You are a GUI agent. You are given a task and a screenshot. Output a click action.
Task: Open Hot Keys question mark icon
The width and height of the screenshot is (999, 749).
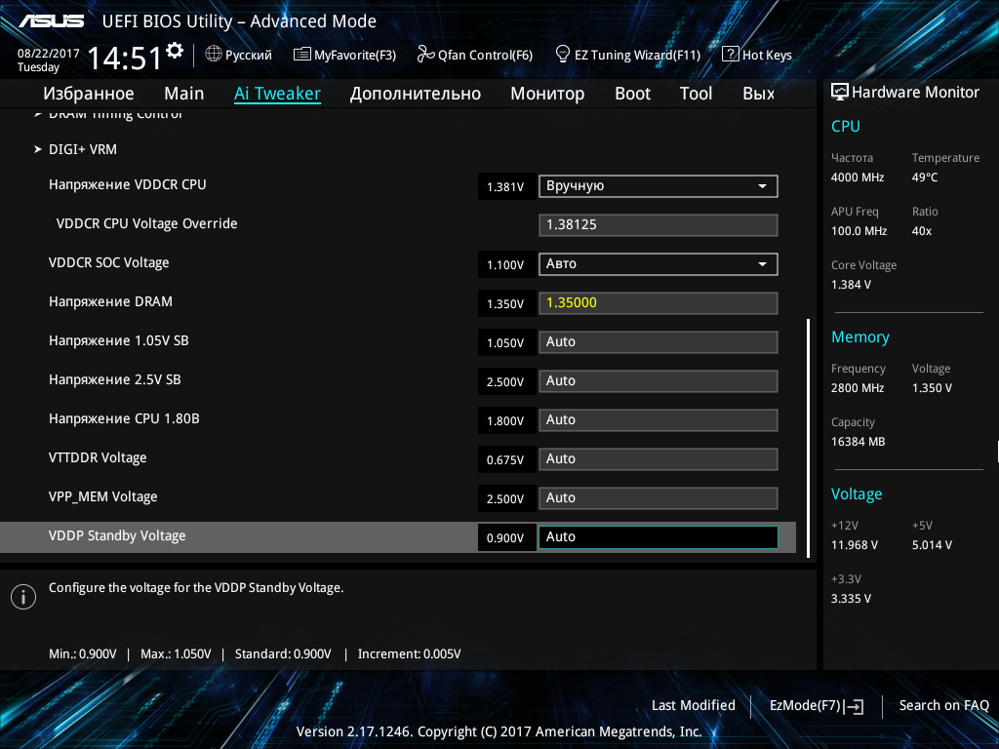point(730,55)
